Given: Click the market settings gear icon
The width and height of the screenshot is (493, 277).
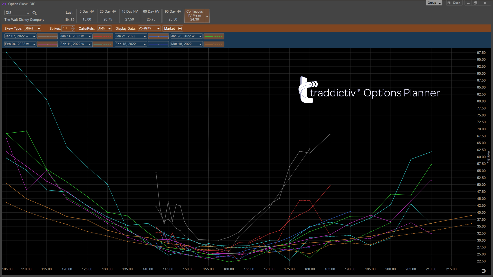Looking at the screenshot, I should (179, 28).
